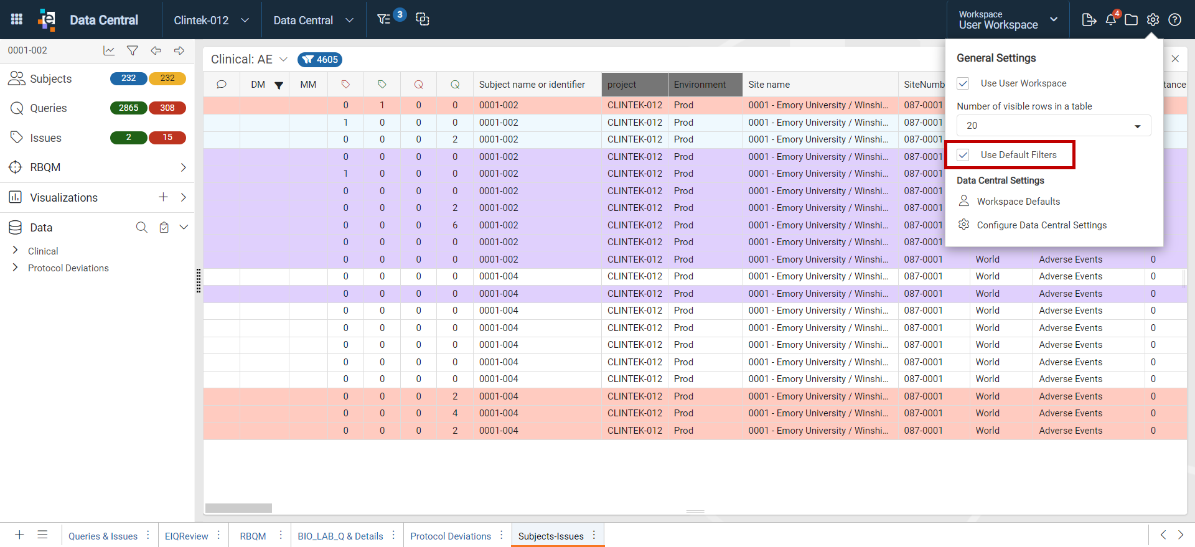Open the Data Central module dropdown
The height and width of the screenshot is (547, 1195).
click(314, 20)
